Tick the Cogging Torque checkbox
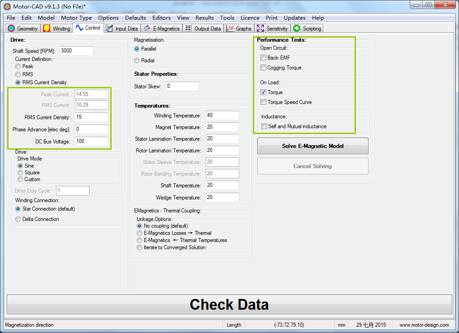Image resolution: width=459 pixels, height=333 pixels. pos(264,68)
